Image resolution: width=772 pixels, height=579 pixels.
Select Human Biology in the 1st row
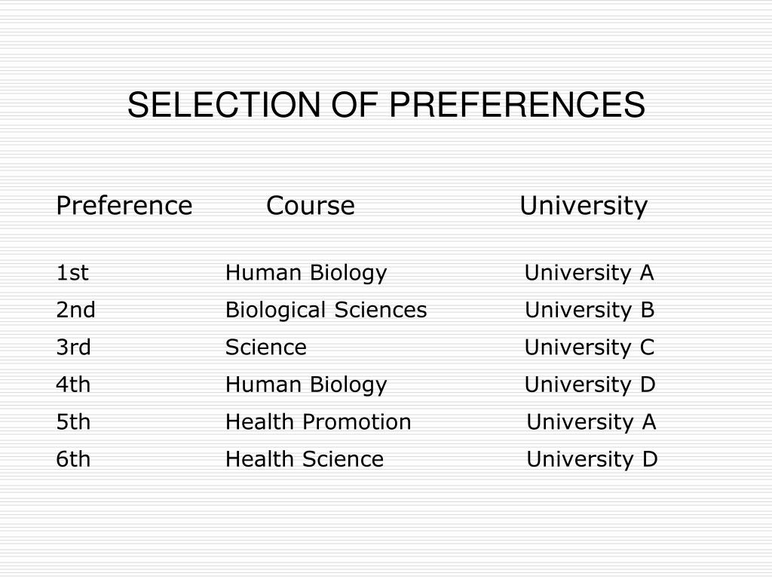tap(306, 274)
